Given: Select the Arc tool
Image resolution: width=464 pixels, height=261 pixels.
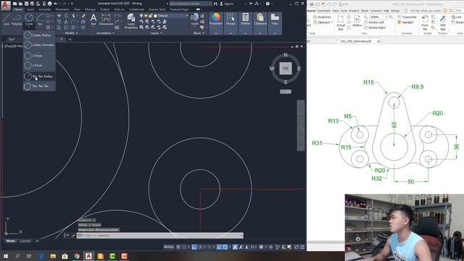Looking at the screenshot, I should click(x=40, y=19).
